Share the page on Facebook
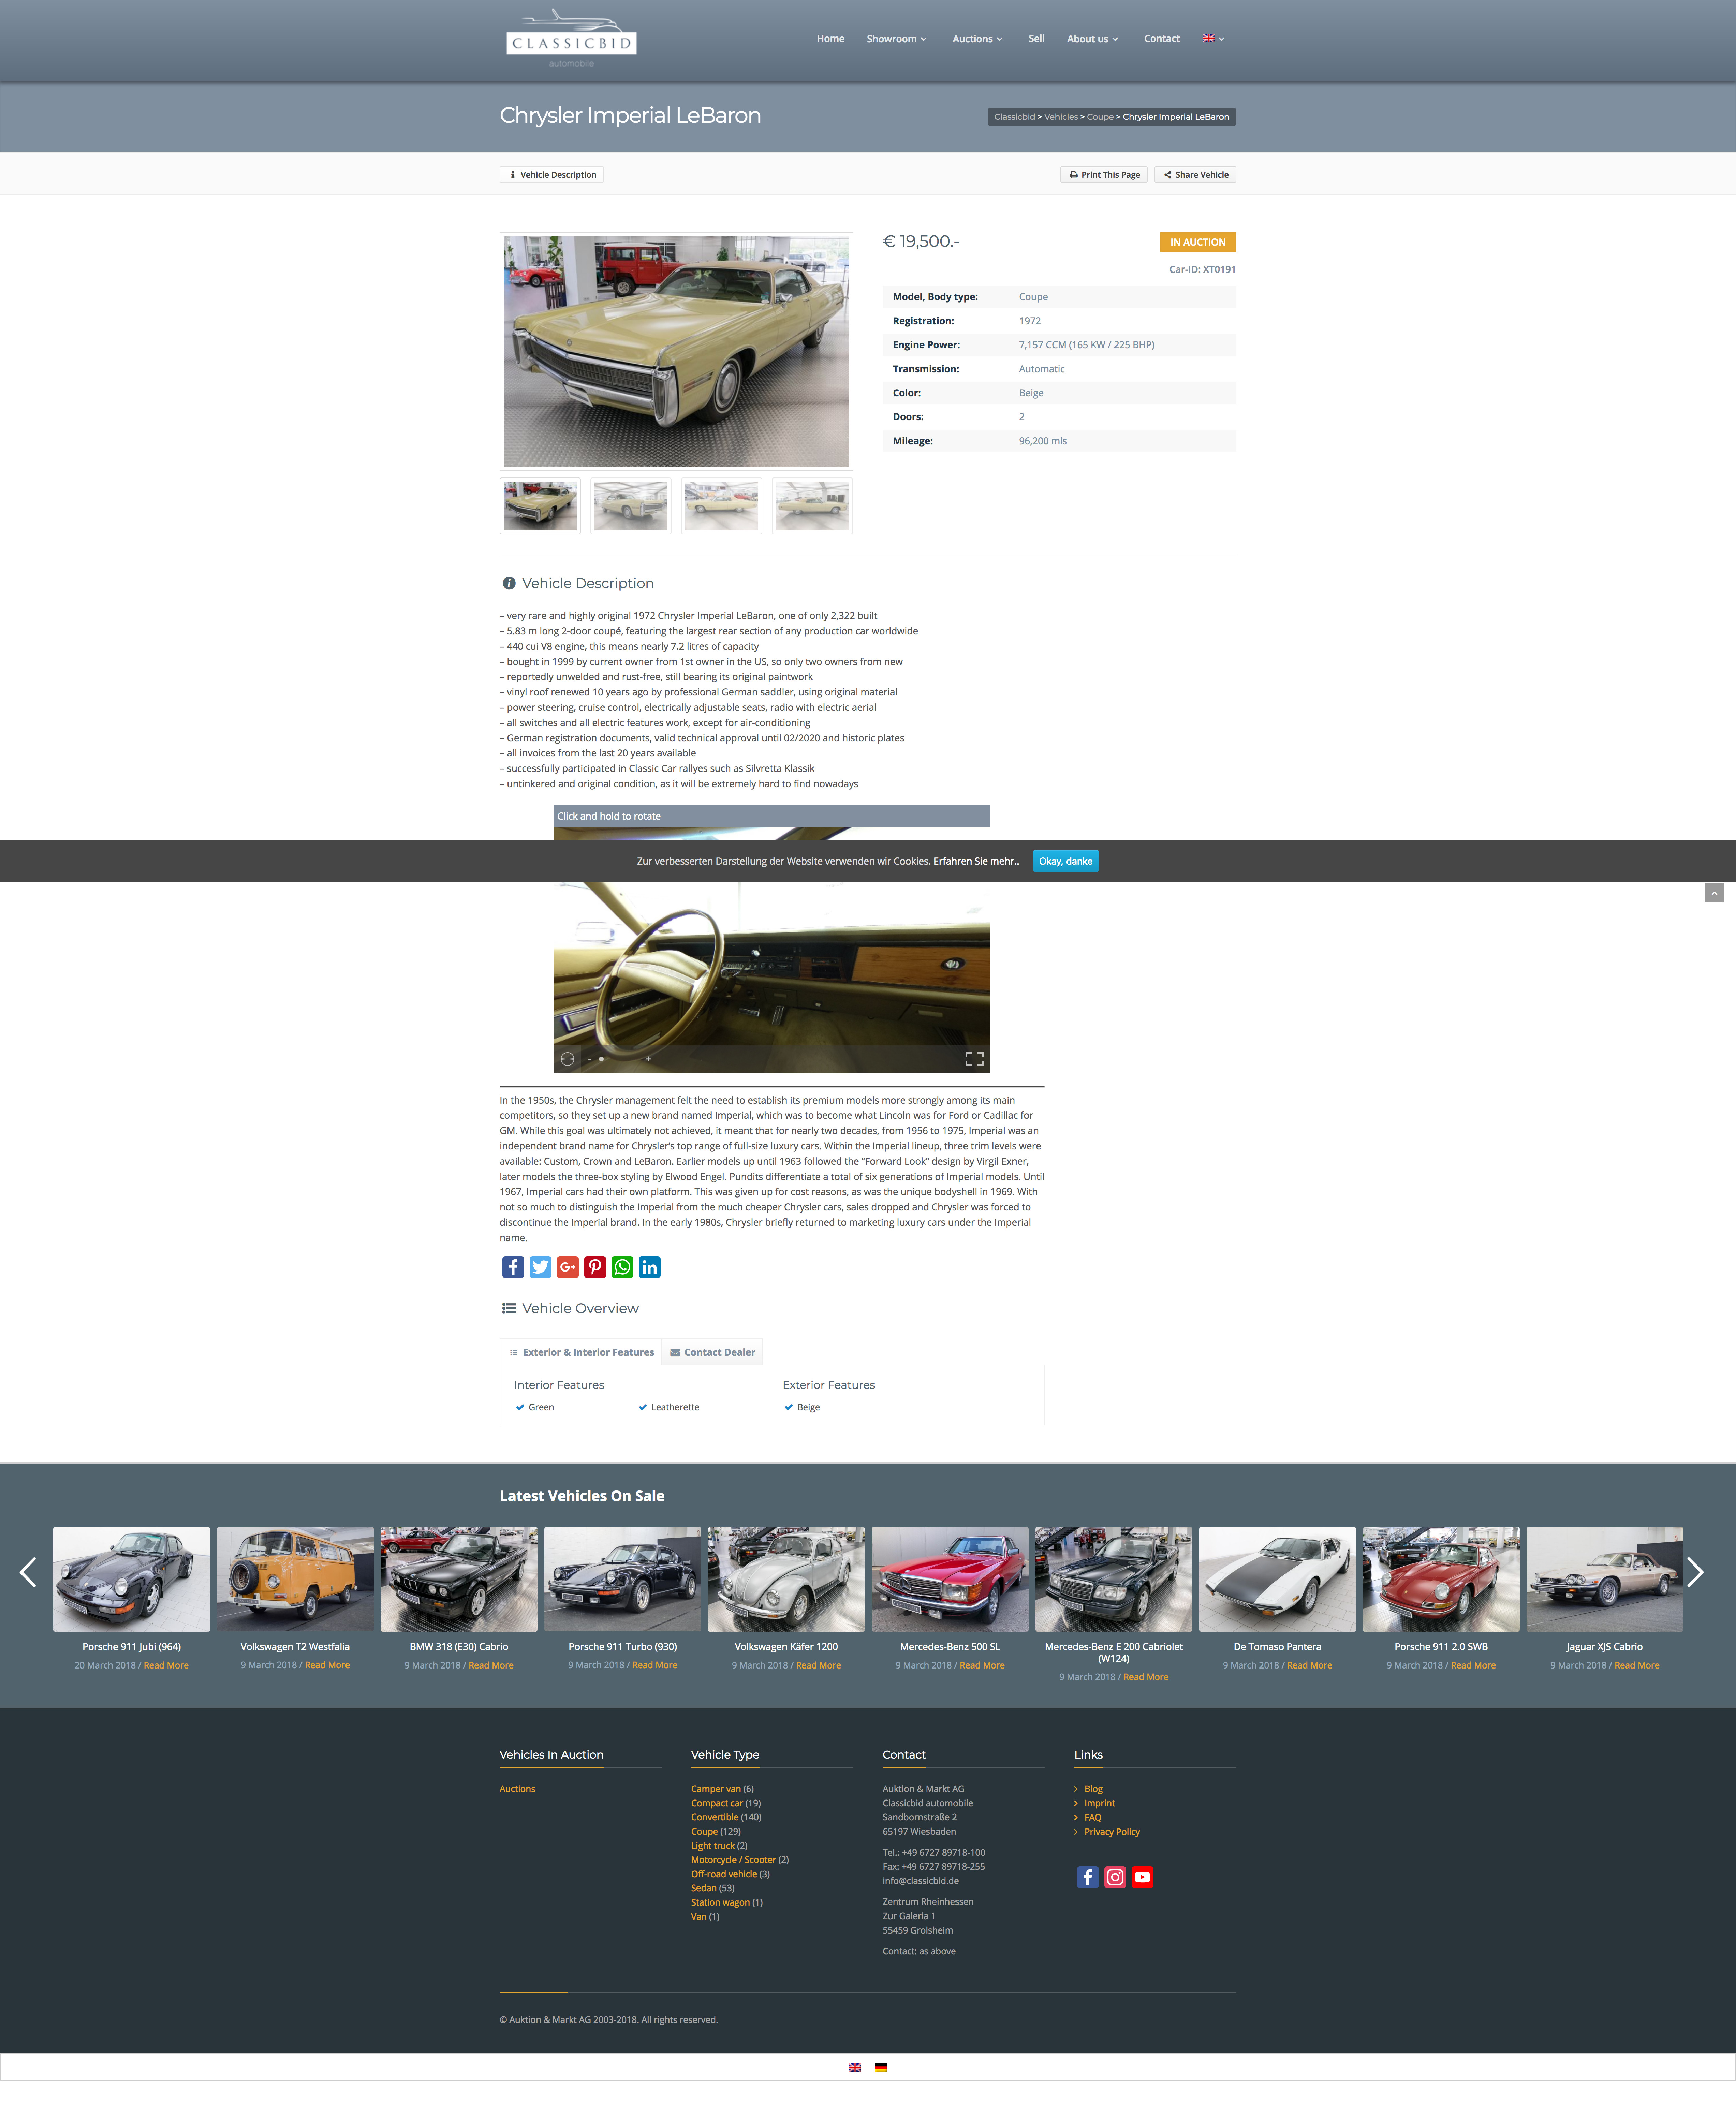The height and width of the screenshot is (2101, 1736). pyautogui.click(x=513, y=1267)
